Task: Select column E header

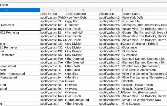Action: (111, 10)
